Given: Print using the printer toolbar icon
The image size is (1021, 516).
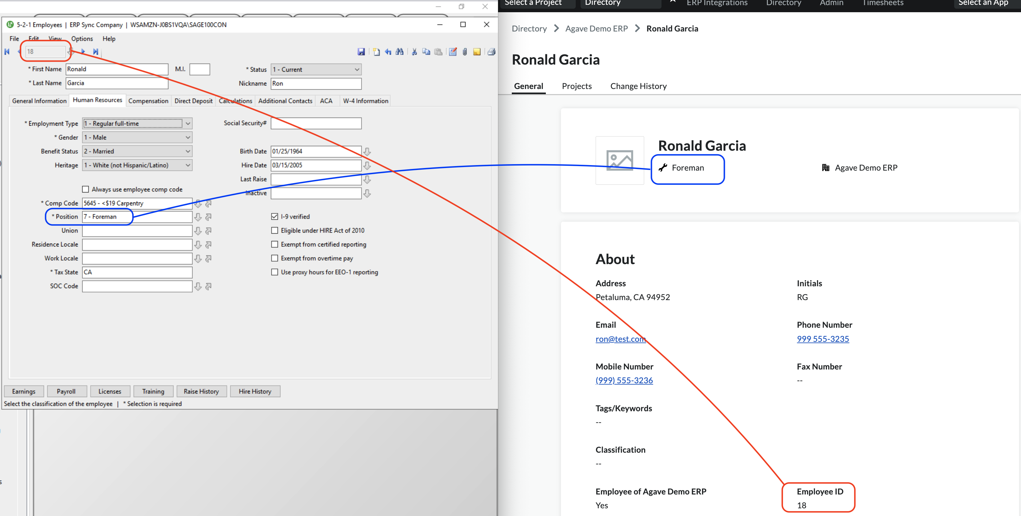Looking at the screenshot, I should (x=492, y=51).
